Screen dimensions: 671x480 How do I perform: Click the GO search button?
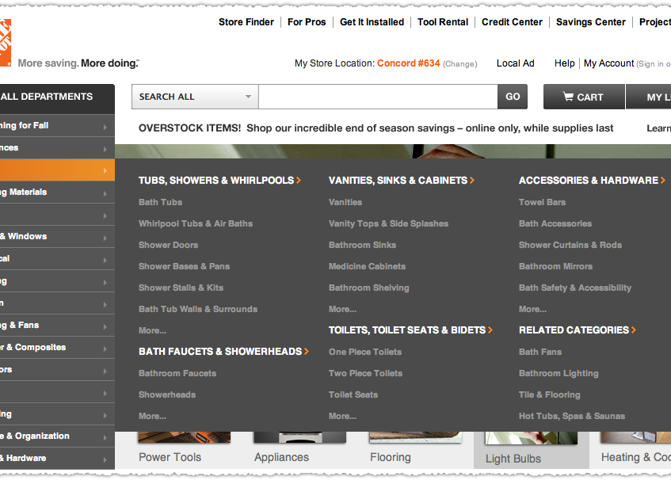point(513,97)
